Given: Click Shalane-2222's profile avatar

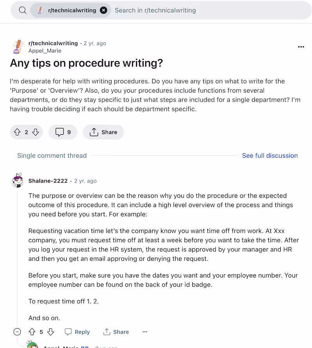Looking at the screenshot, I should (x=17, y=181).
